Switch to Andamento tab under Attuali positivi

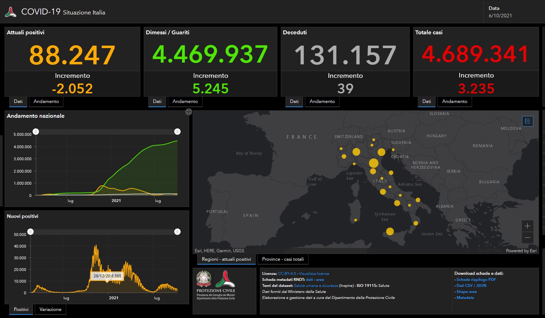46,102
